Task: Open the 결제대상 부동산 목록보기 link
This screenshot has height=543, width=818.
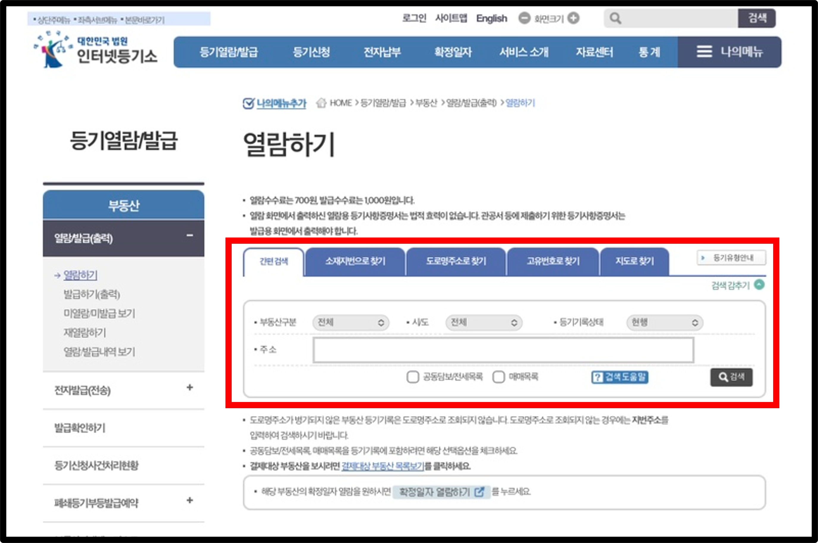Action: coord(383,466)
